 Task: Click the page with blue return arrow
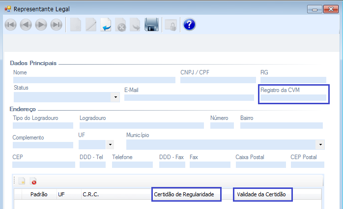pyautogui.click(x=106, y=24)
